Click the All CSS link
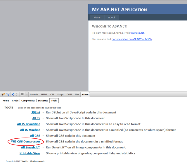 (35, 136)
